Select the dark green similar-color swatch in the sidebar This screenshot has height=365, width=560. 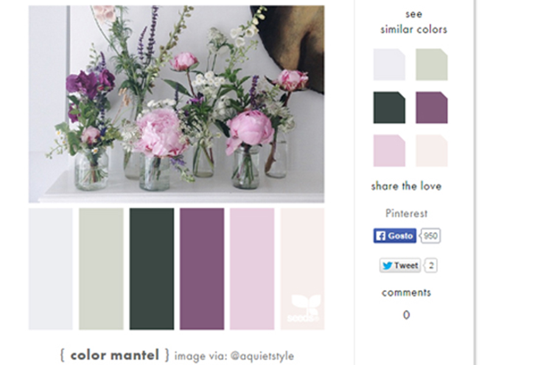point(390,108)
